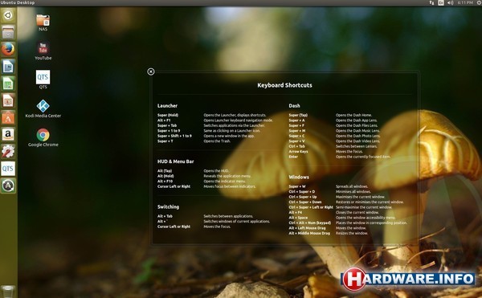Open Ubuntu Software Center in the launcher
The height and width of the screenshot is (298, 482).
click(x=8, y=117)
